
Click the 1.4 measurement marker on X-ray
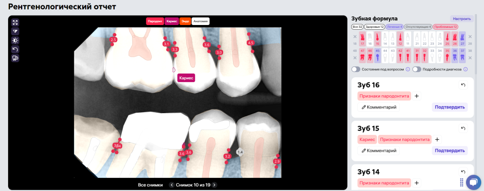240,152
